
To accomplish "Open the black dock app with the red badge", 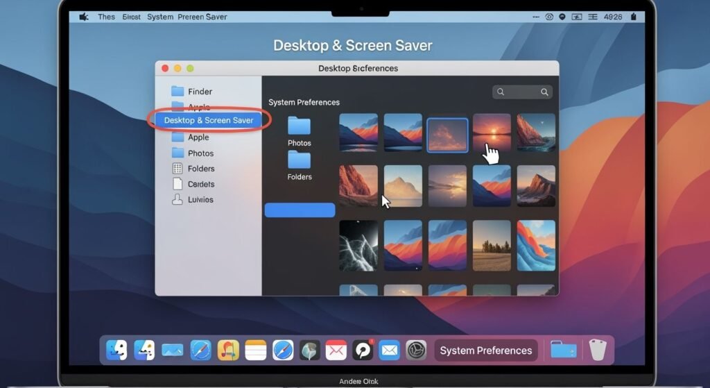I will click(x=363, y=350).
